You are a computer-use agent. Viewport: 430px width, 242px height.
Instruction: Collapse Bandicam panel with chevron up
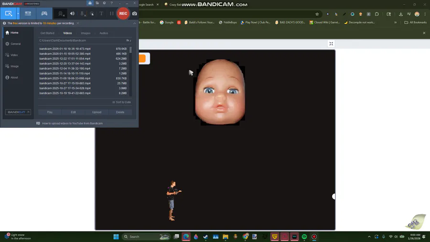tap(134, 23)
